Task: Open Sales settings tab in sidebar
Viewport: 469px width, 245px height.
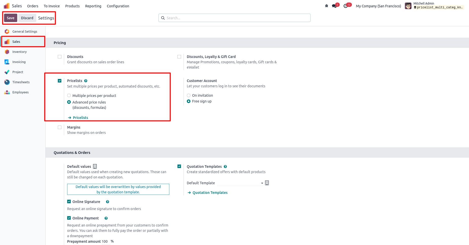Action: click(x=23, y=42)
